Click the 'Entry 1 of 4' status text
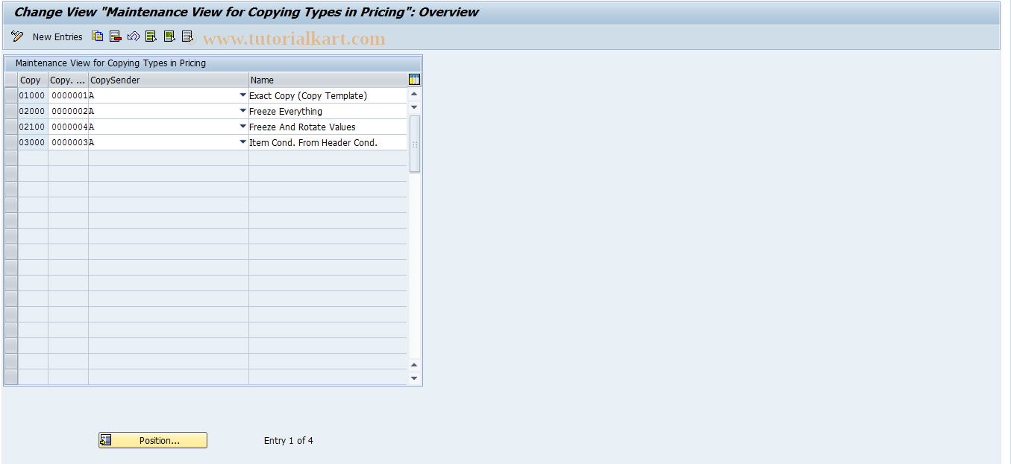This screenshot has width=1011, height=464. 289,440
